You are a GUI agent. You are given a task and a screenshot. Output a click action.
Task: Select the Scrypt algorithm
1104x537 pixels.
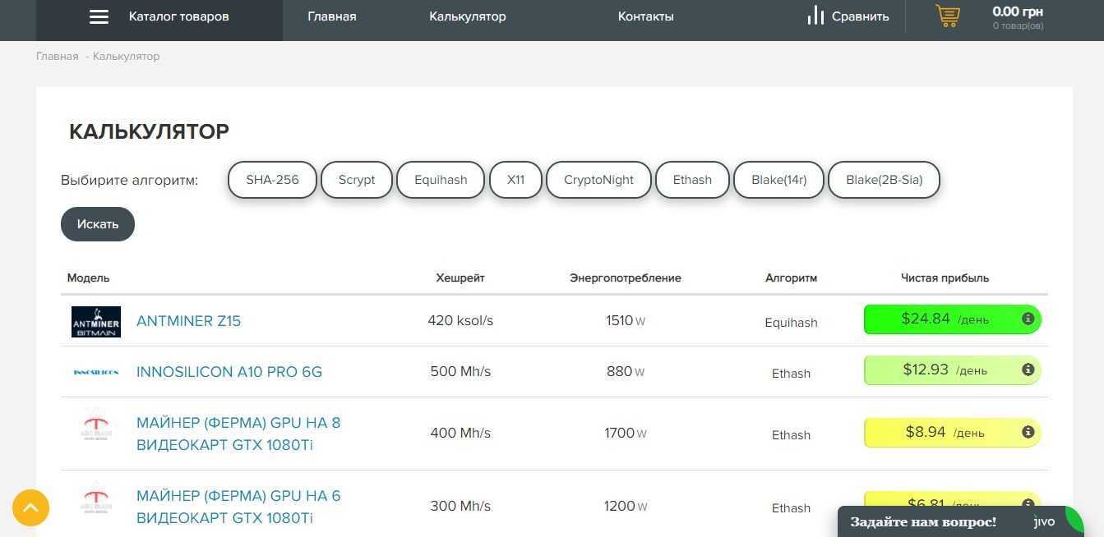[357, 180]
